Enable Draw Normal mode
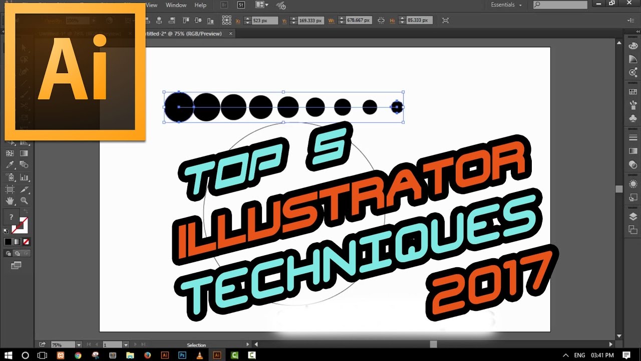 pyautogui.click(x=8, y=253)
